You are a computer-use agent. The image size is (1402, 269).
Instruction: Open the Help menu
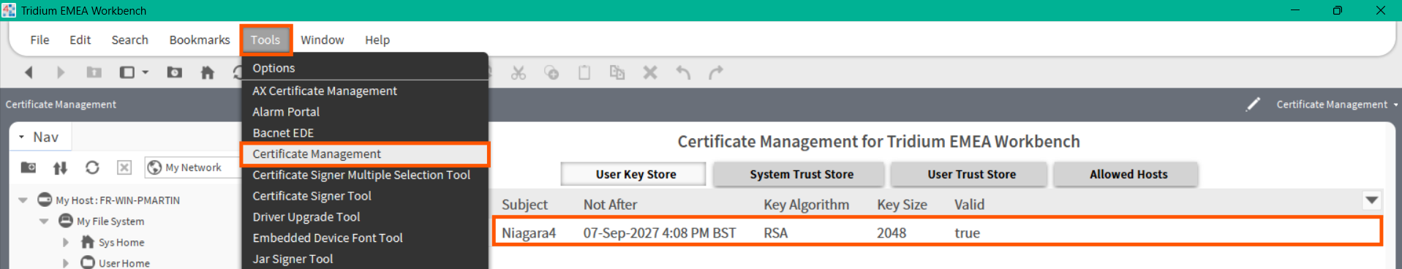[377, 39]
